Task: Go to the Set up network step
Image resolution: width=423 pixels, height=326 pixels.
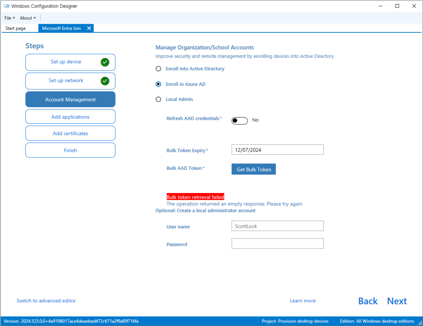Action: point(70,81)
